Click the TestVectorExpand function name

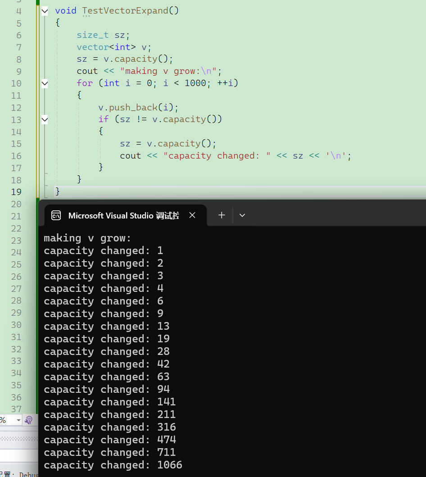125,11
